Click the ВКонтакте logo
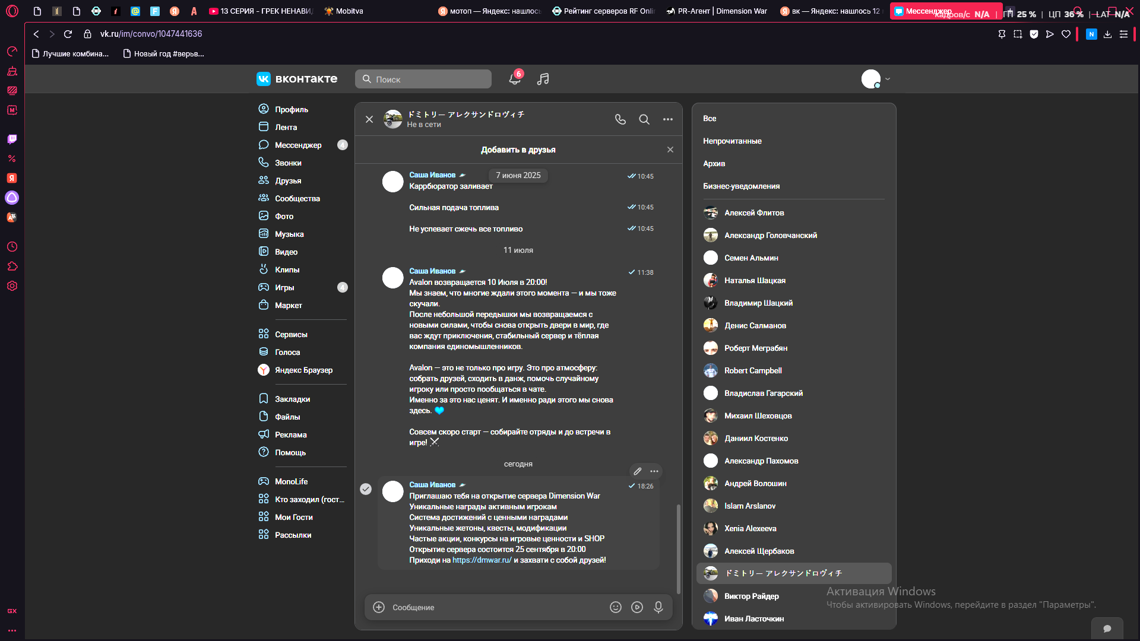The width and height of the screenshot is (1140, 641). coord(297,79)
